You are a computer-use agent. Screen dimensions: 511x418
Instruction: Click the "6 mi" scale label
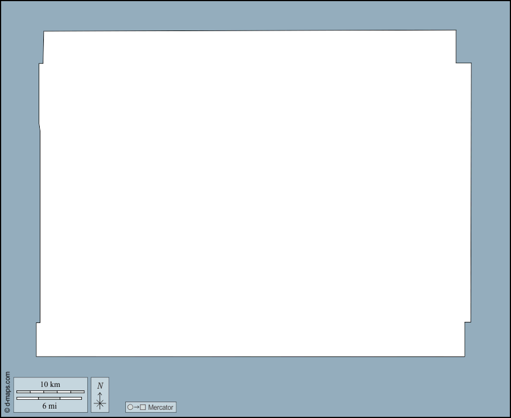pyautogui.click(x=50, y=406)
